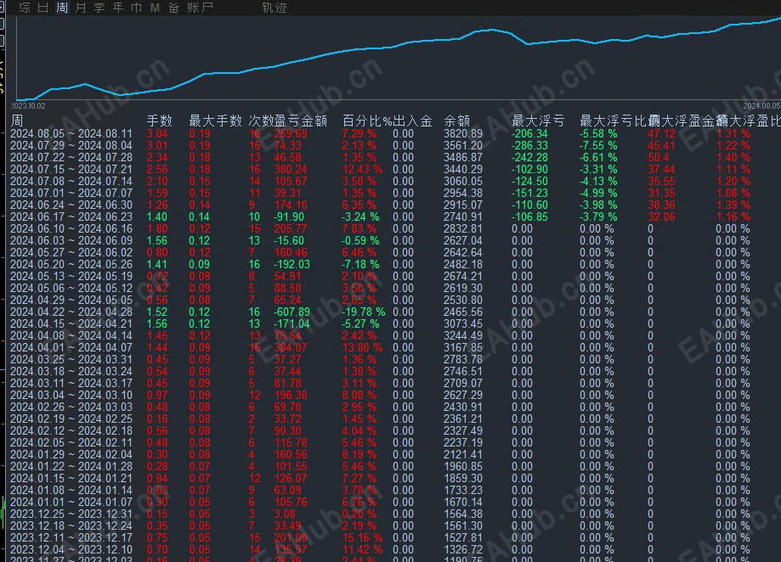Select row 2023.12.11 ~ 2023.12.17

(391, 537)
